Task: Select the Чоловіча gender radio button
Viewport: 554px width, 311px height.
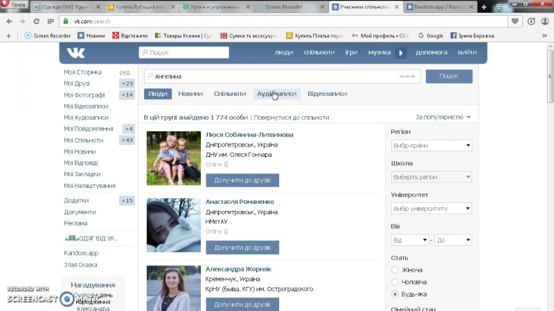Action: click(x=395, y=282)
